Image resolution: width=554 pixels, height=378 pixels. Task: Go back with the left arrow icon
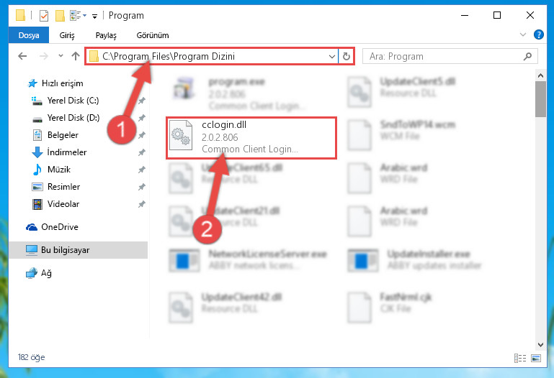click(22, 56)
